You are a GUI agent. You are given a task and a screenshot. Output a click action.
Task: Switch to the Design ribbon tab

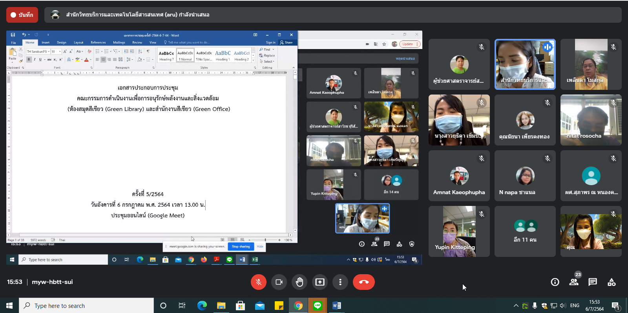62,42
